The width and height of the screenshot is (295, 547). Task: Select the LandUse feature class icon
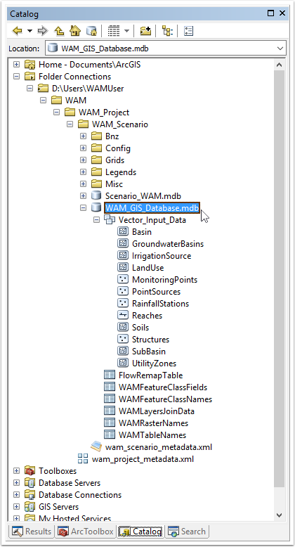(123, 267)
